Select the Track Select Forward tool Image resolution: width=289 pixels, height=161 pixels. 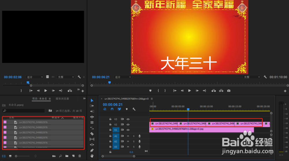[92, 106]
